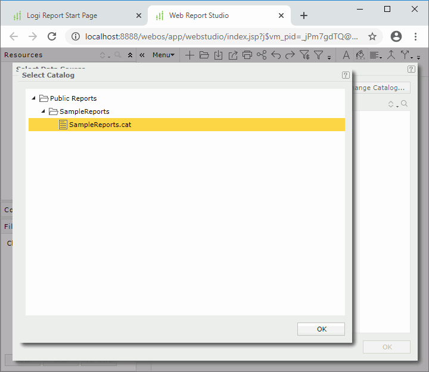Click the Export toolbar icon
429x372 pixels.
coord(232,55)
